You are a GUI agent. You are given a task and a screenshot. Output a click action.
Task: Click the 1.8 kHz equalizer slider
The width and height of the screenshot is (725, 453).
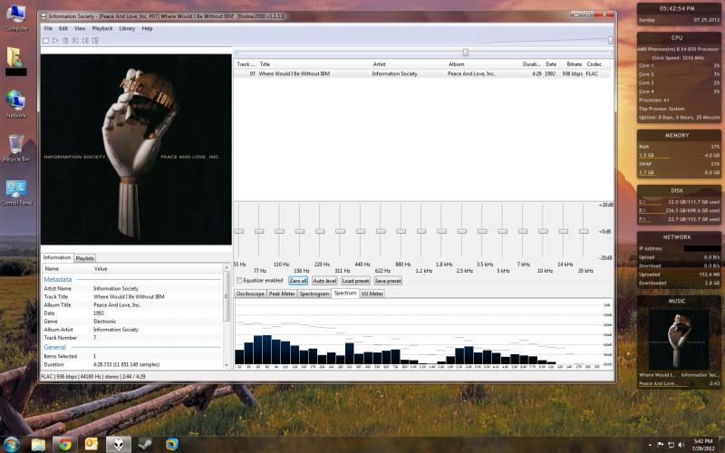tap(441, 231)
